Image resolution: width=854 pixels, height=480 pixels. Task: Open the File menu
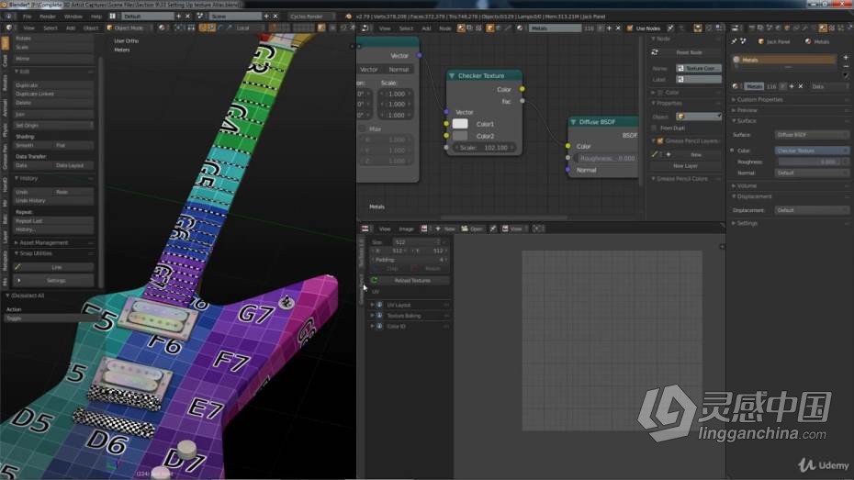27,17
